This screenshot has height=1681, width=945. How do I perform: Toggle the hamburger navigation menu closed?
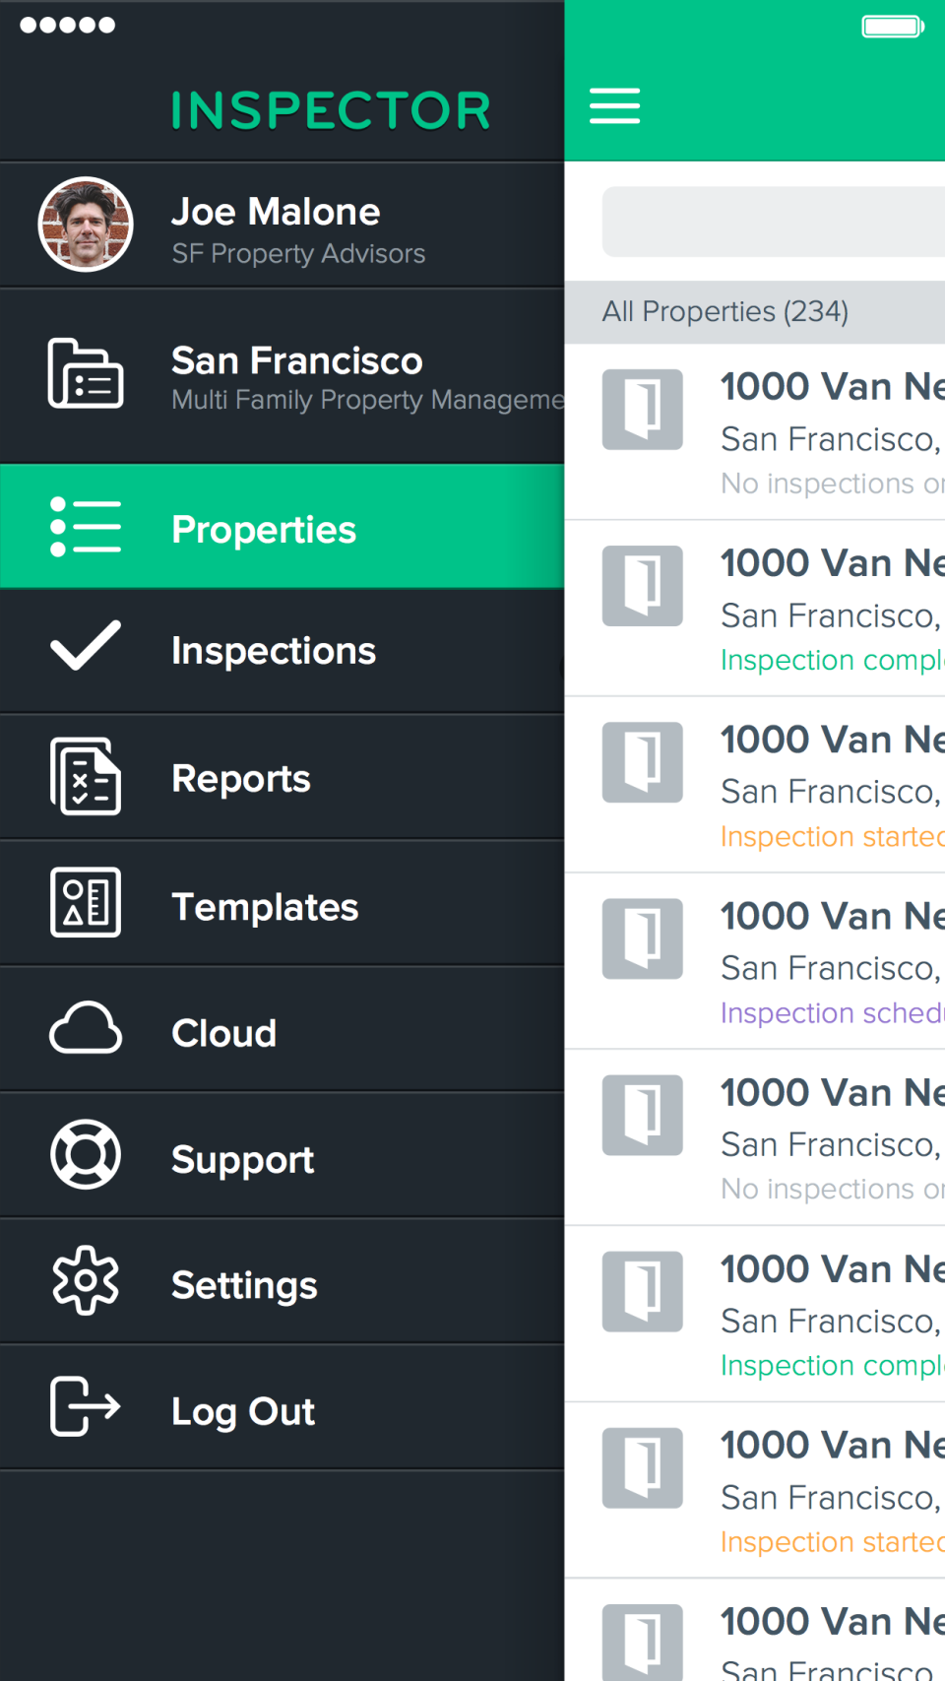click(x=614, y=106)
